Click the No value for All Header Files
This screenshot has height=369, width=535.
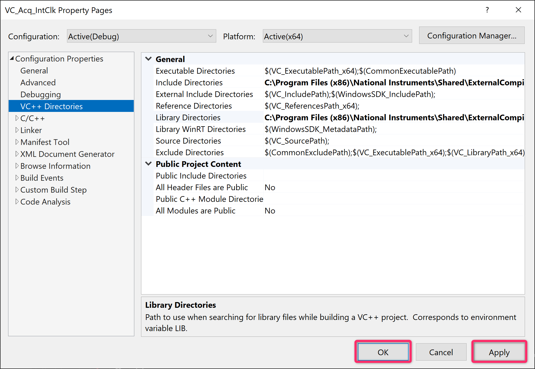(394, 187)
